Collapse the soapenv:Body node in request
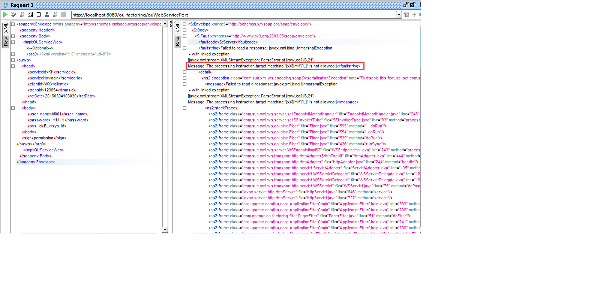 click(x=13, y=36)
